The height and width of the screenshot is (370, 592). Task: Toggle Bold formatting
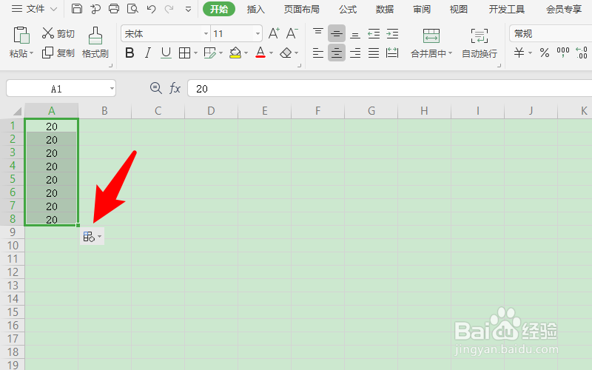pos(129,53)
